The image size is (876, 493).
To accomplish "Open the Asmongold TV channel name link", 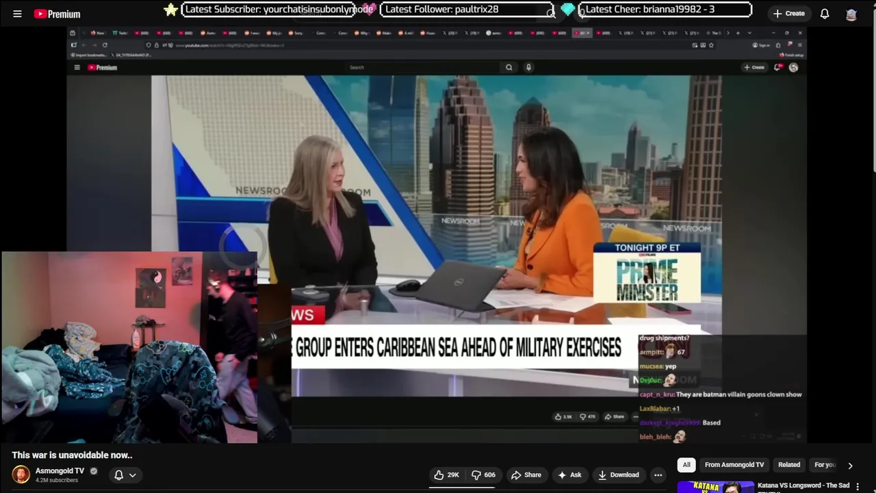I will (60, 471).
